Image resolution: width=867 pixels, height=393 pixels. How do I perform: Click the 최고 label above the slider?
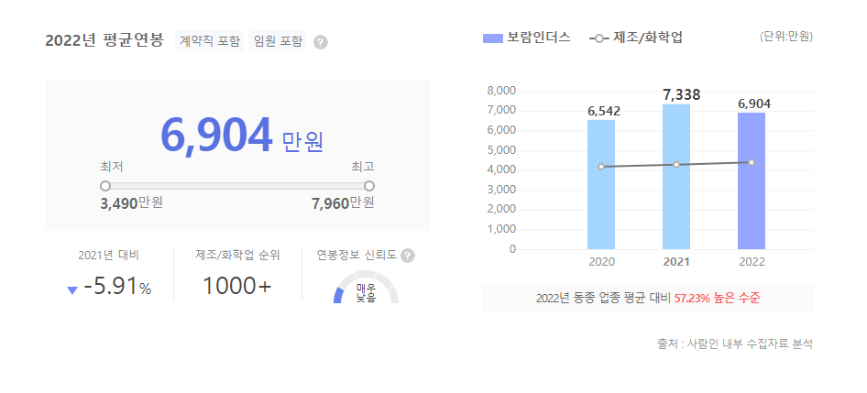pos(363,167)
